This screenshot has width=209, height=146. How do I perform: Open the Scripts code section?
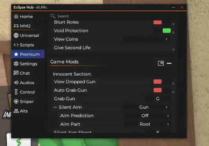16,45
